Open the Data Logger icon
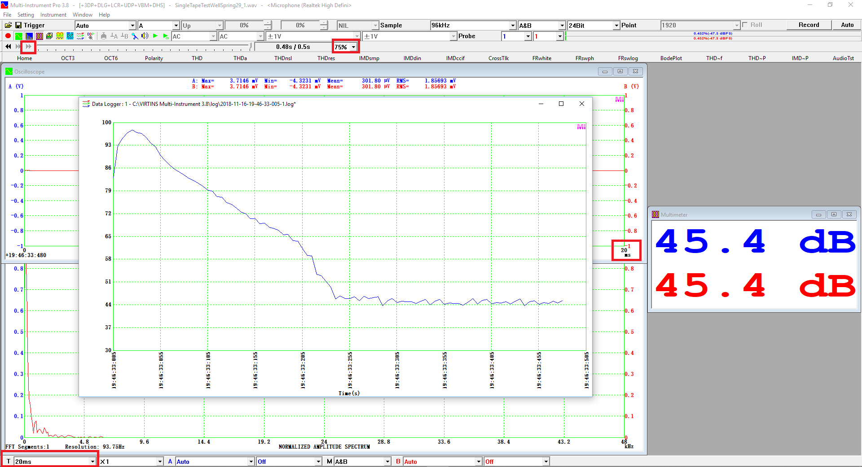The height and width of the screenshot is (467, 862). tap(80, 36)
